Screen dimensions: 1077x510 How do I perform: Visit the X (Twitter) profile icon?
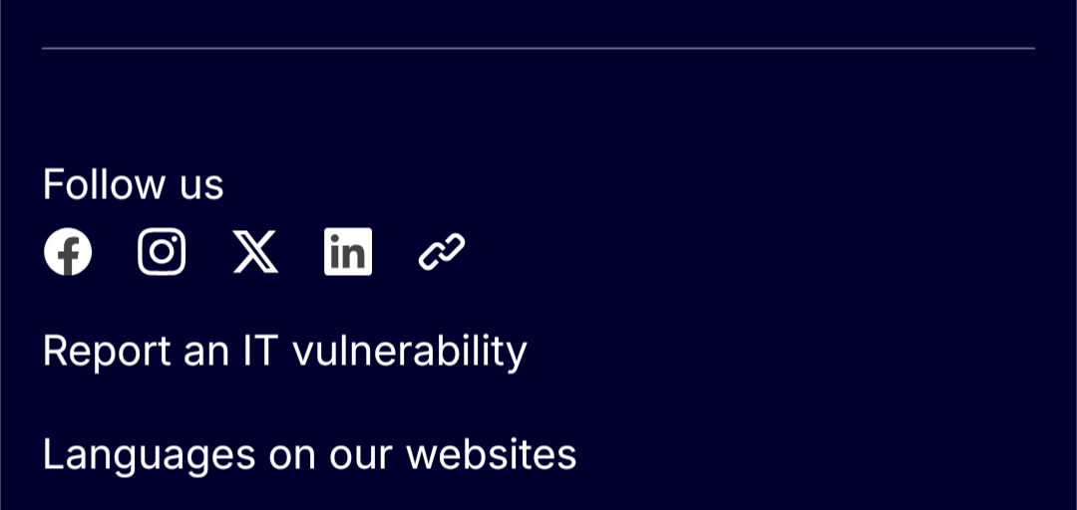(255, 252)
